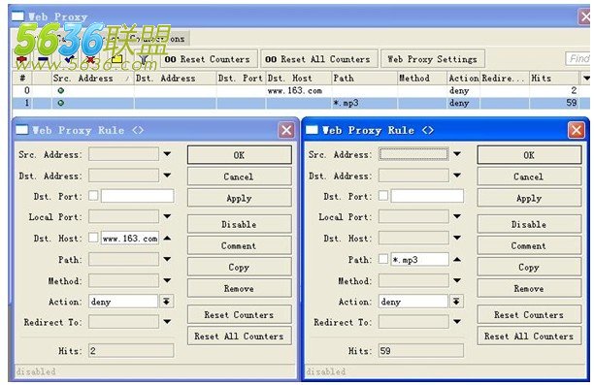Open Action dropdown in *.mp3 rule dialog
594x385 pixels.
coord(456,302)
